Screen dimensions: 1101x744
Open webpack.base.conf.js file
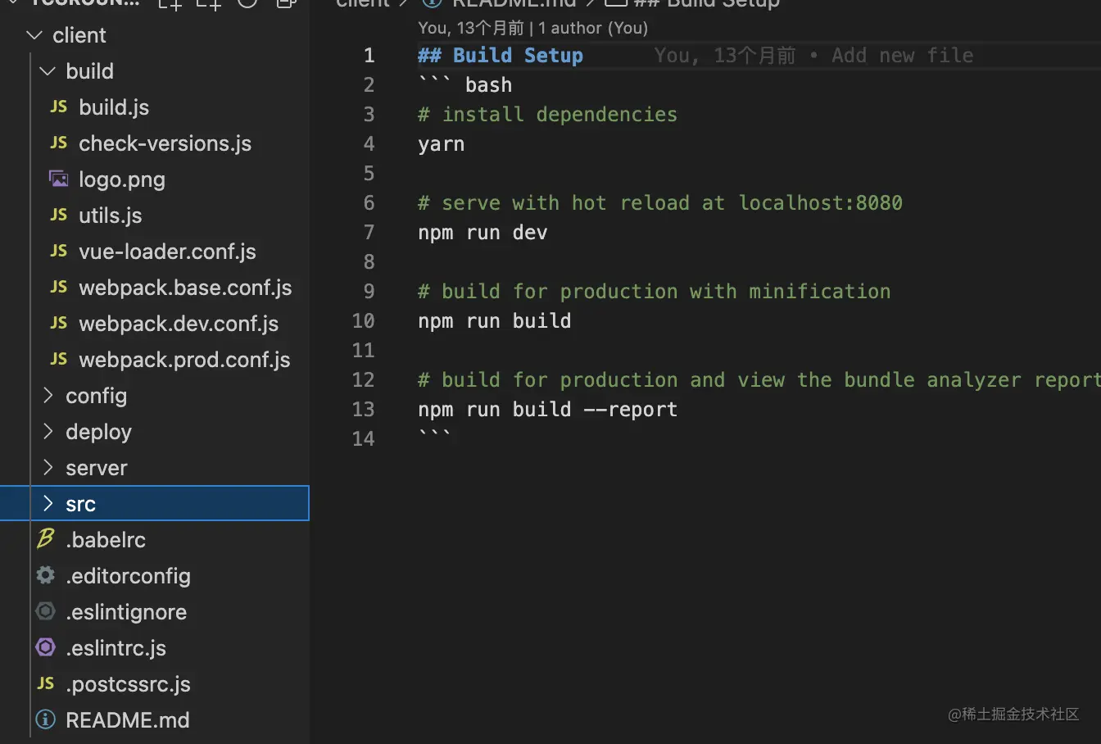point(185,288)
